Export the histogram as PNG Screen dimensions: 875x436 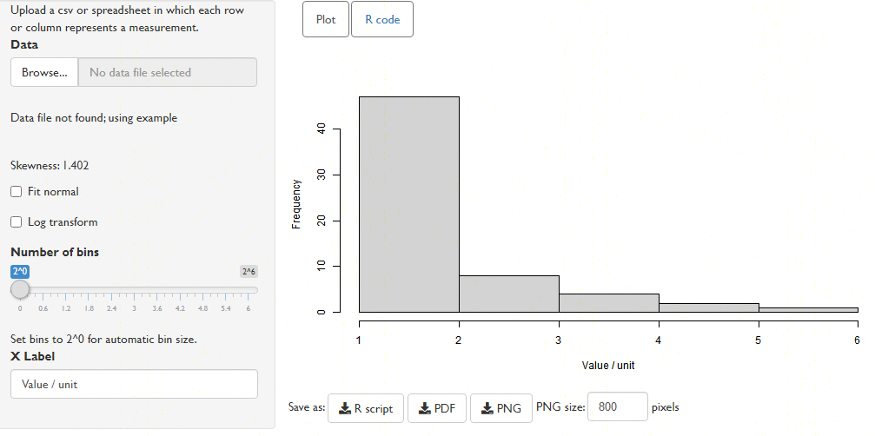(x=501, y=409)
